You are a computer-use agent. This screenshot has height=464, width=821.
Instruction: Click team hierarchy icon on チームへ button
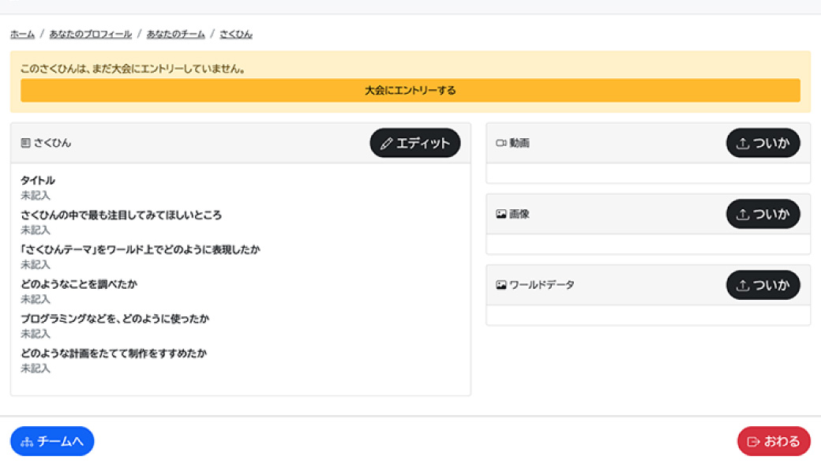(27, 442)
